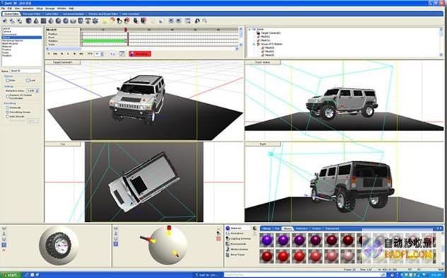Click the red playhead marker on timeline ruler
447x278 pixels.
click(x=126, y=30)
